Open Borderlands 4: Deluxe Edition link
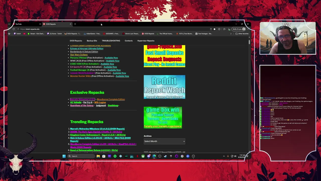Screen dimensions: 321x181 point(84,52)
